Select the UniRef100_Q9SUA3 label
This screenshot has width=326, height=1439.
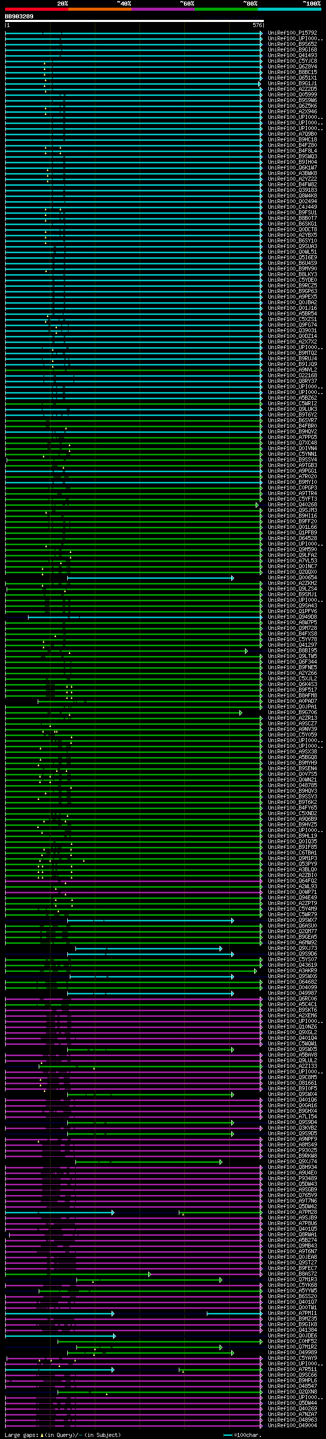[292, 247]
